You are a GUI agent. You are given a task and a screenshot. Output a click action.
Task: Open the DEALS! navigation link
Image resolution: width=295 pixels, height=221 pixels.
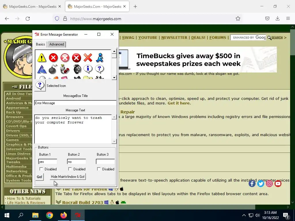tap(198, 38)
